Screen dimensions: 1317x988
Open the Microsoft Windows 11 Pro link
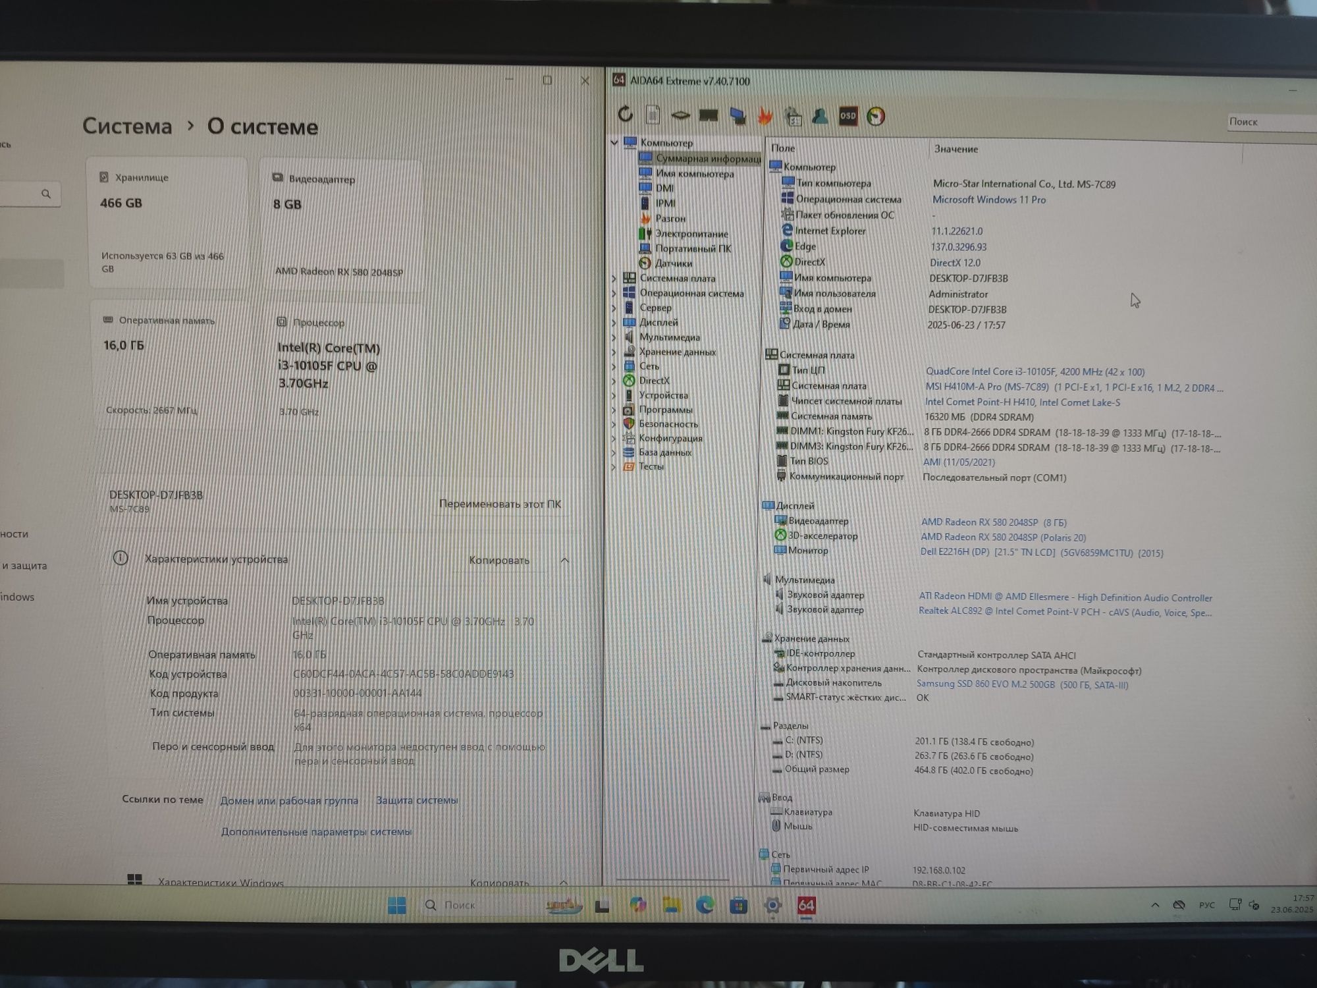pyautogui.click(x=989, y=200)
